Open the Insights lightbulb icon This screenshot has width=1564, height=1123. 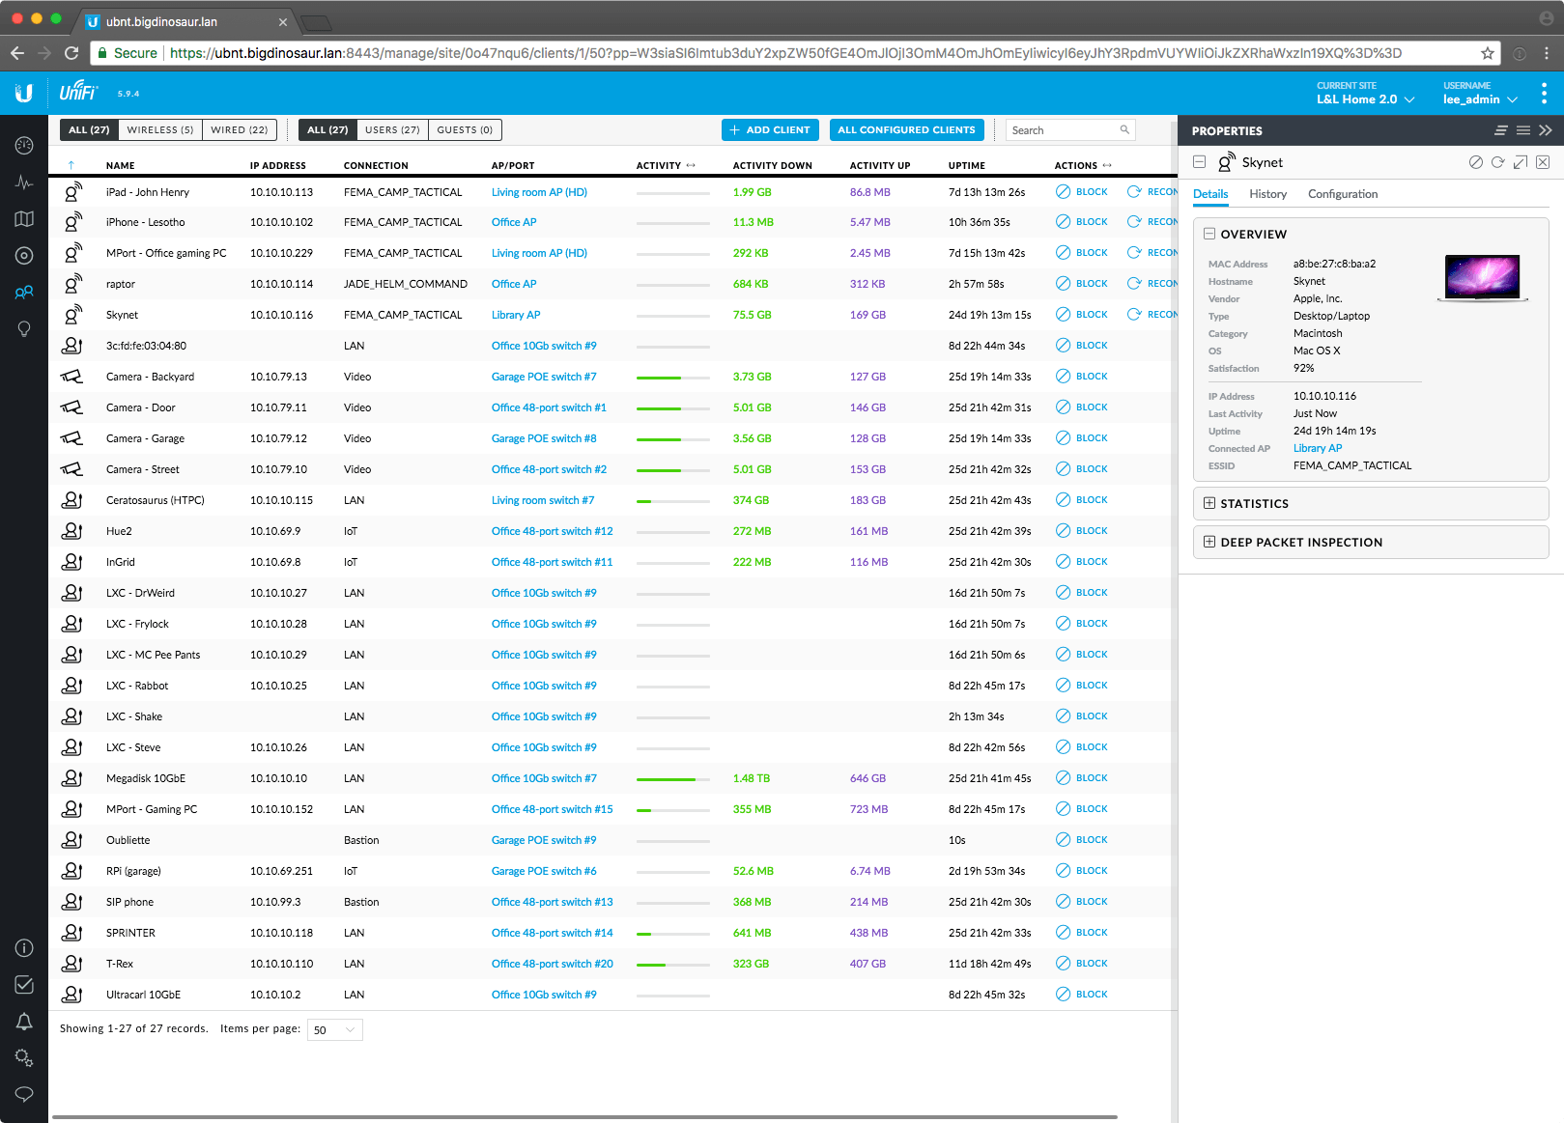(x=24, y=329)
